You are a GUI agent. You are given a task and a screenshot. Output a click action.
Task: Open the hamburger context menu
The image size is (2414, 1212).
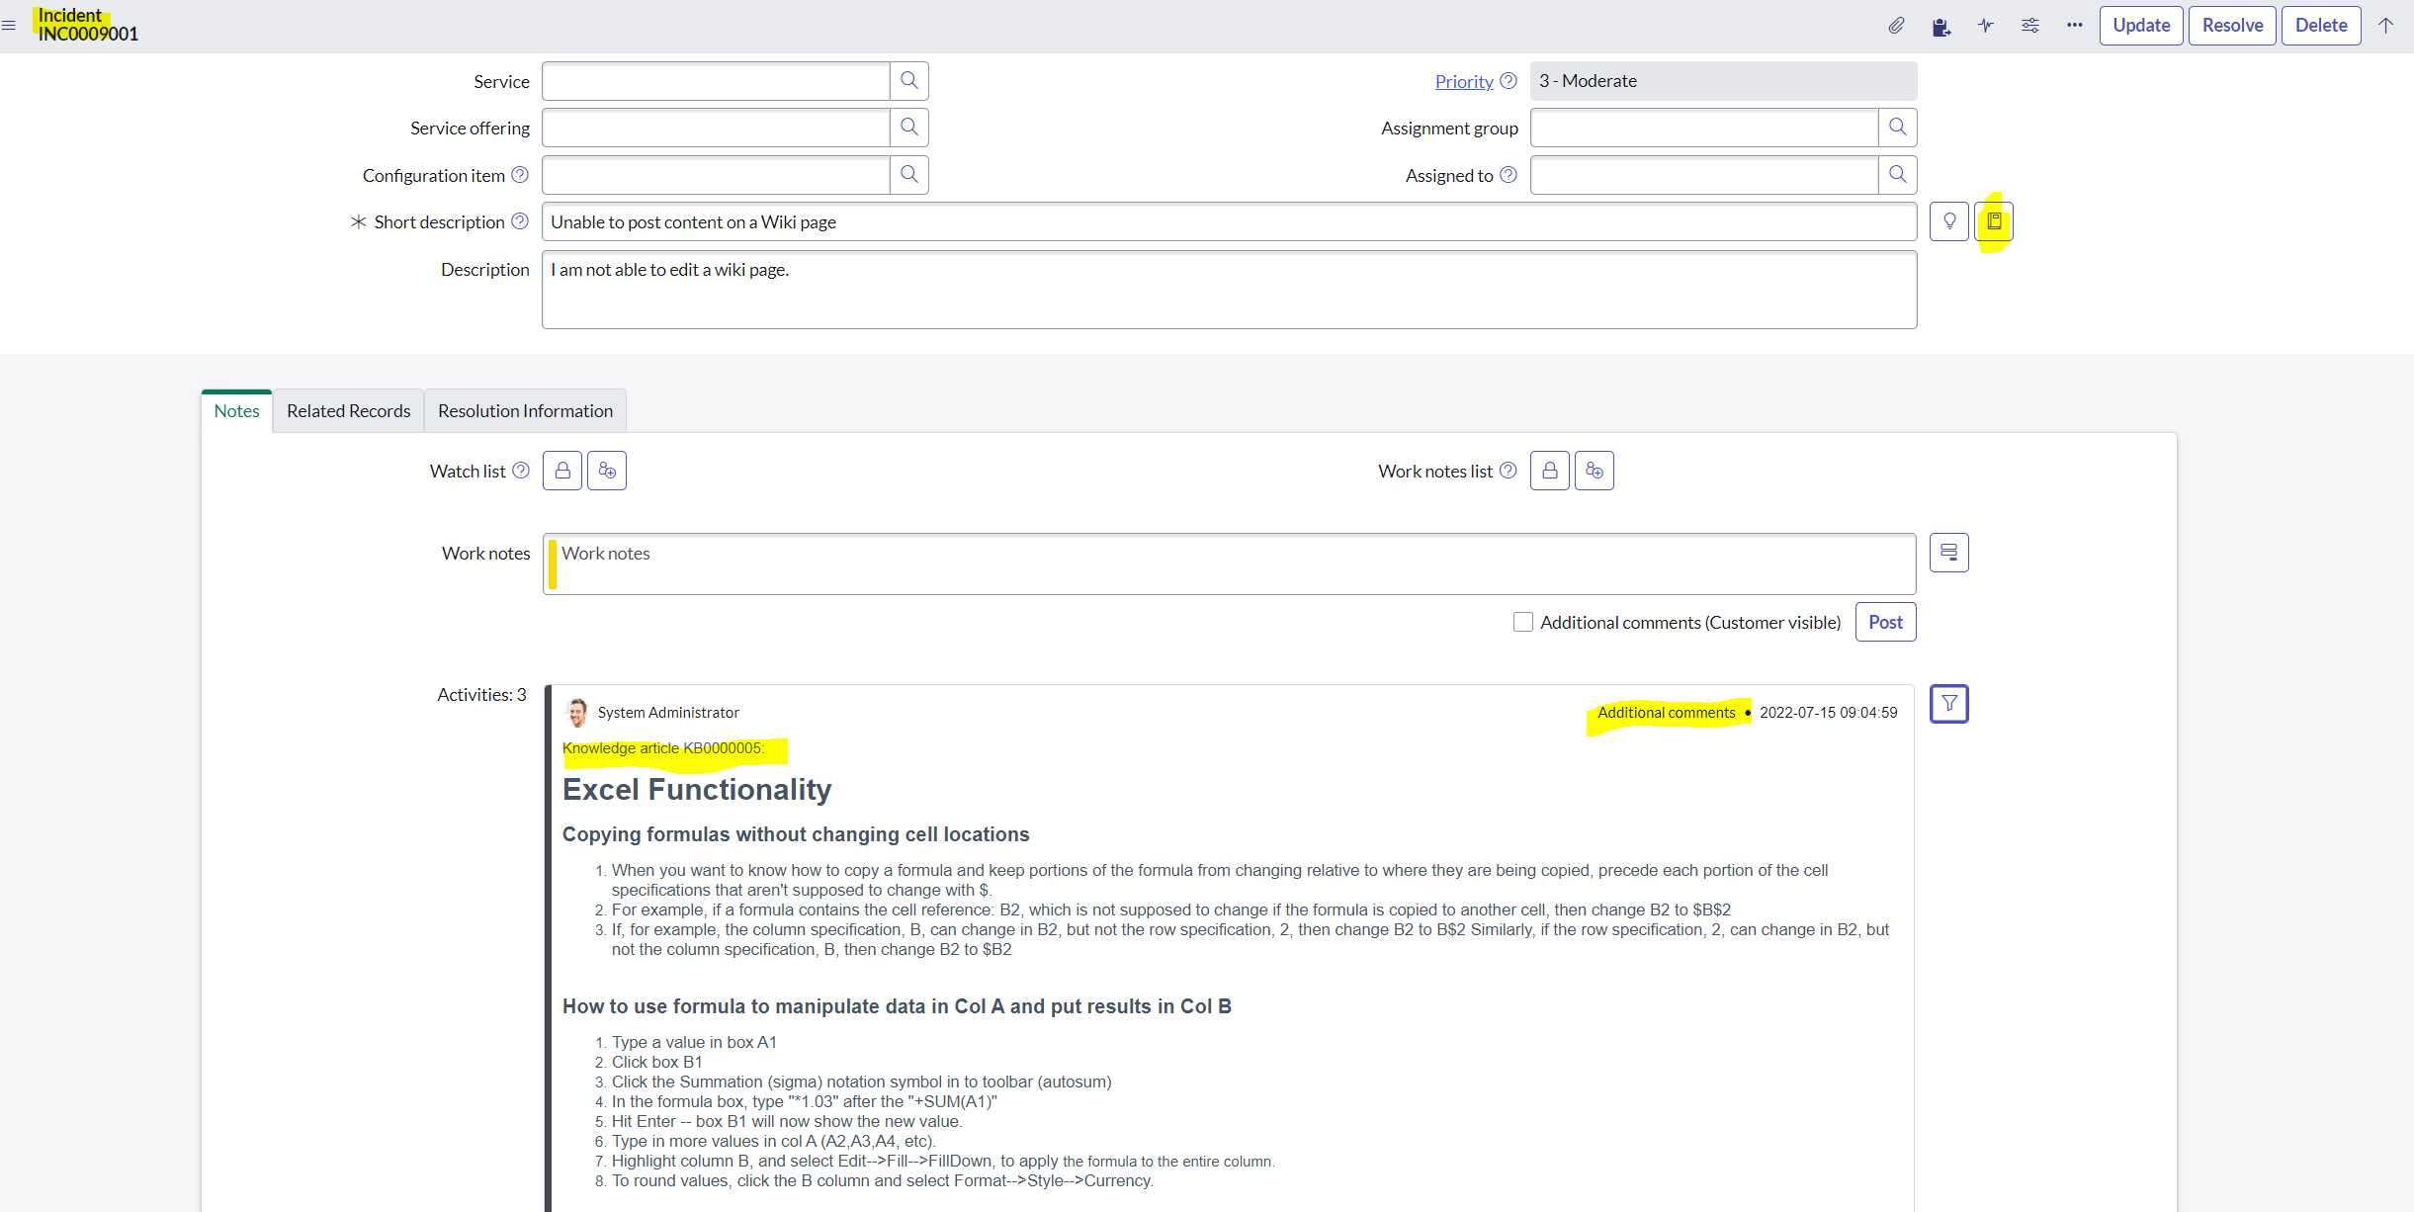[x=9, y=26]
